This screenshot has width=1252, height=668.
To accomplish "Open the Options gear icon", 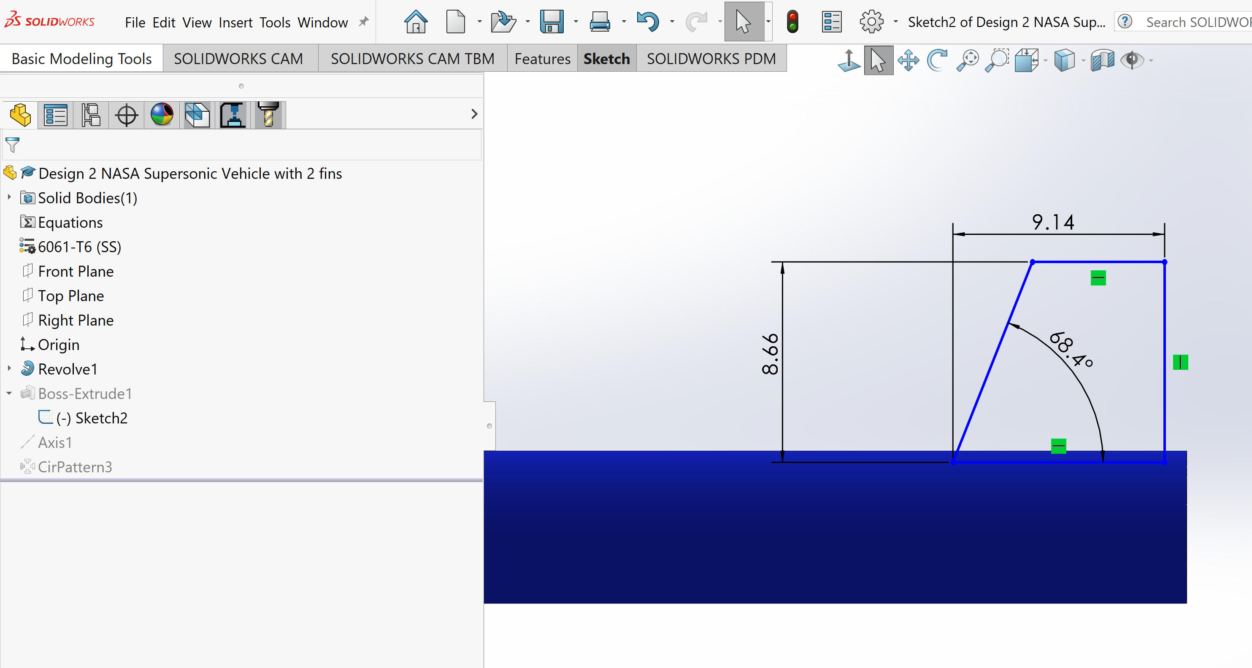I will tap(871, 22).
